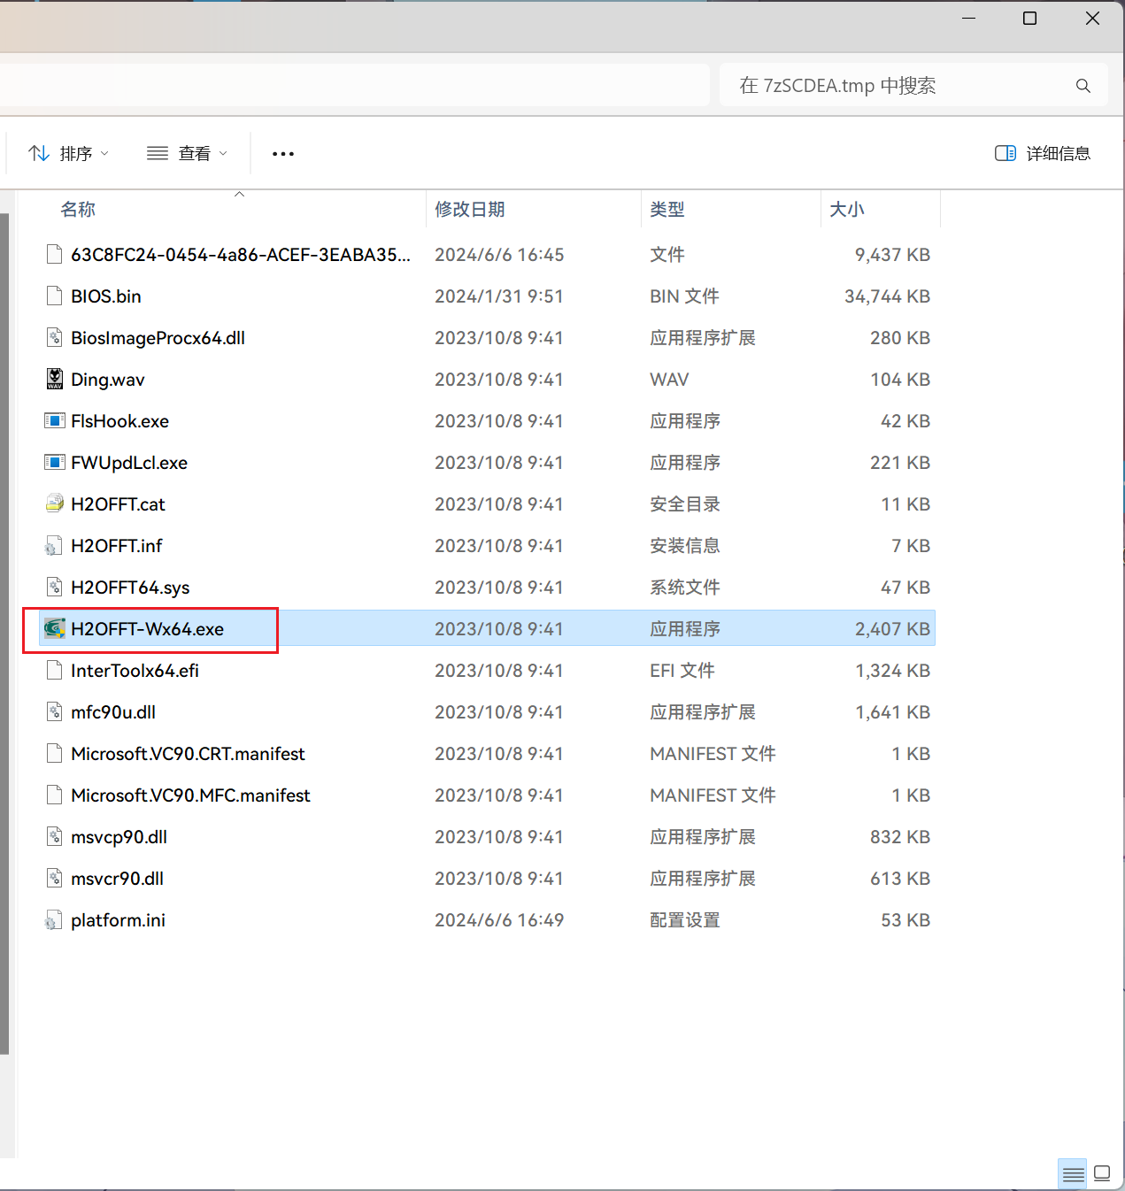Viewport: 1125px width, 1191px height.
Task: Select the 63C8FC24-0454-4a86-ACEF file icon
Action: [x=55, y=255]
